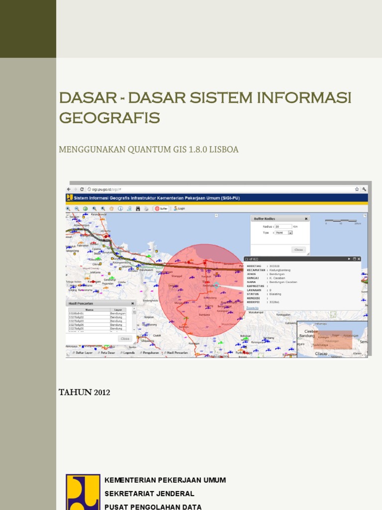This screenshot has width=382, height=510.
Task: Click the full extent globe icon
Action: 85,209
